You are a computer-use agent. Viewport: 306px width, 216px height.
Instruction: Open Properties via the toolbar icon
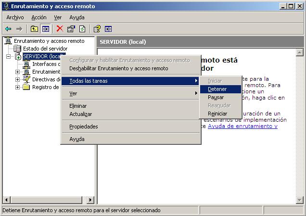click(71, 29)
